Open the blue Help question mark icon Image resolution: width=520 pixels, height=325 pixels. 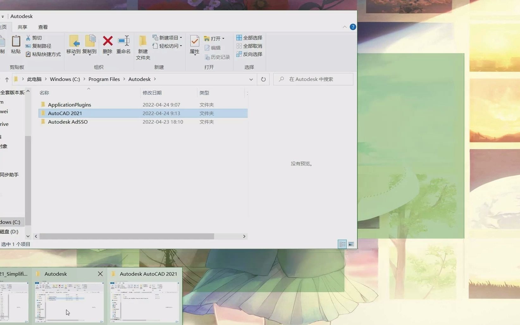pos(353,27)
